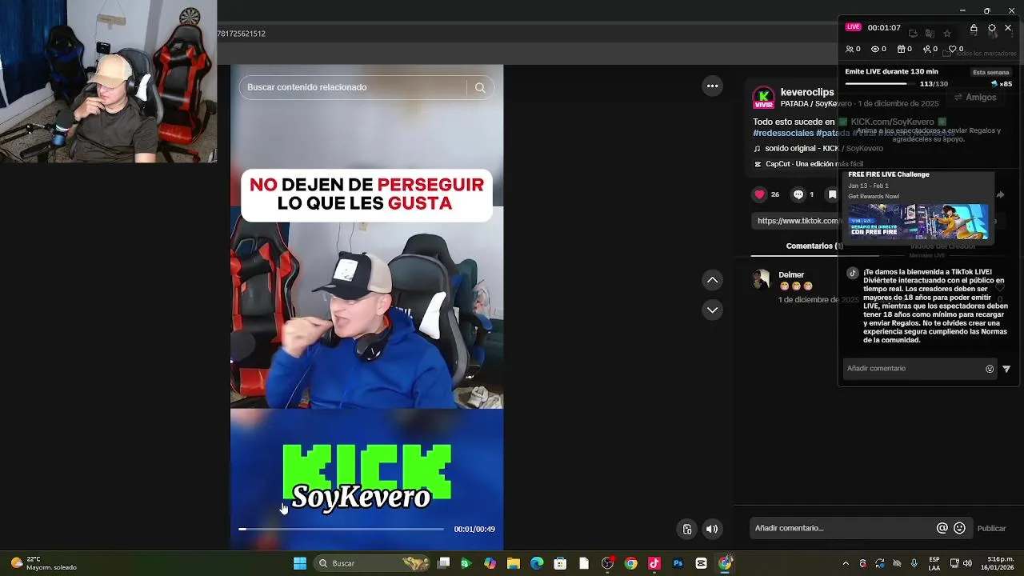Open Microsoft Store from taskbar
The width and height of the screenshot is (1024, 576).
[x=560, y=563]
